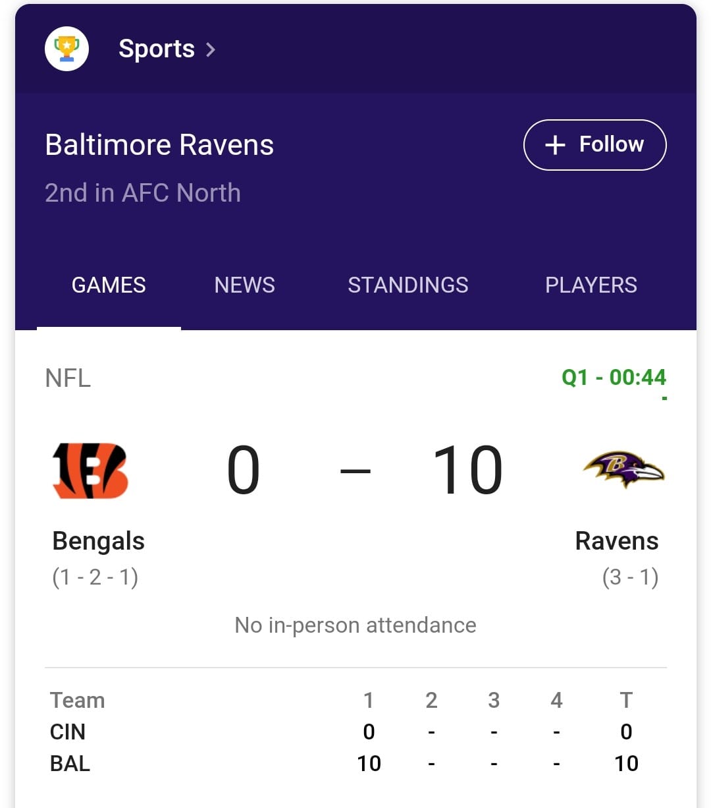Click the plus icon in Follow
The height and width of the screenshot is (808, 711).
[x=555, y=145]
